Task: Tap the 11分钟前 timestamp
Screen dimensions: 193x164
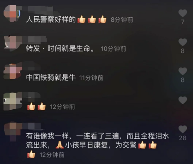Action: 91,78
